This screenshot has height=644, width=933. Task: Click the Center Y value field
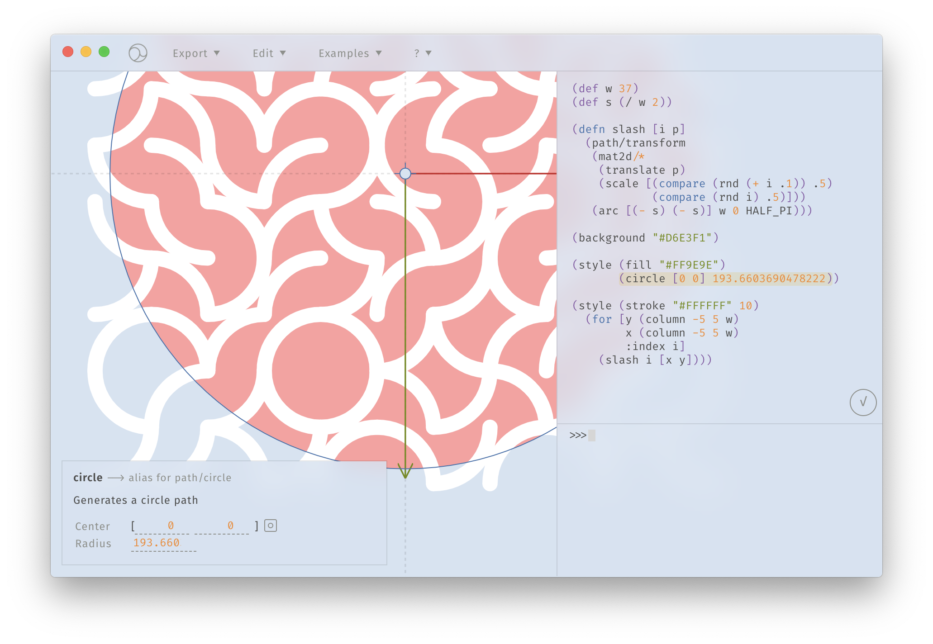pos(230,526)
